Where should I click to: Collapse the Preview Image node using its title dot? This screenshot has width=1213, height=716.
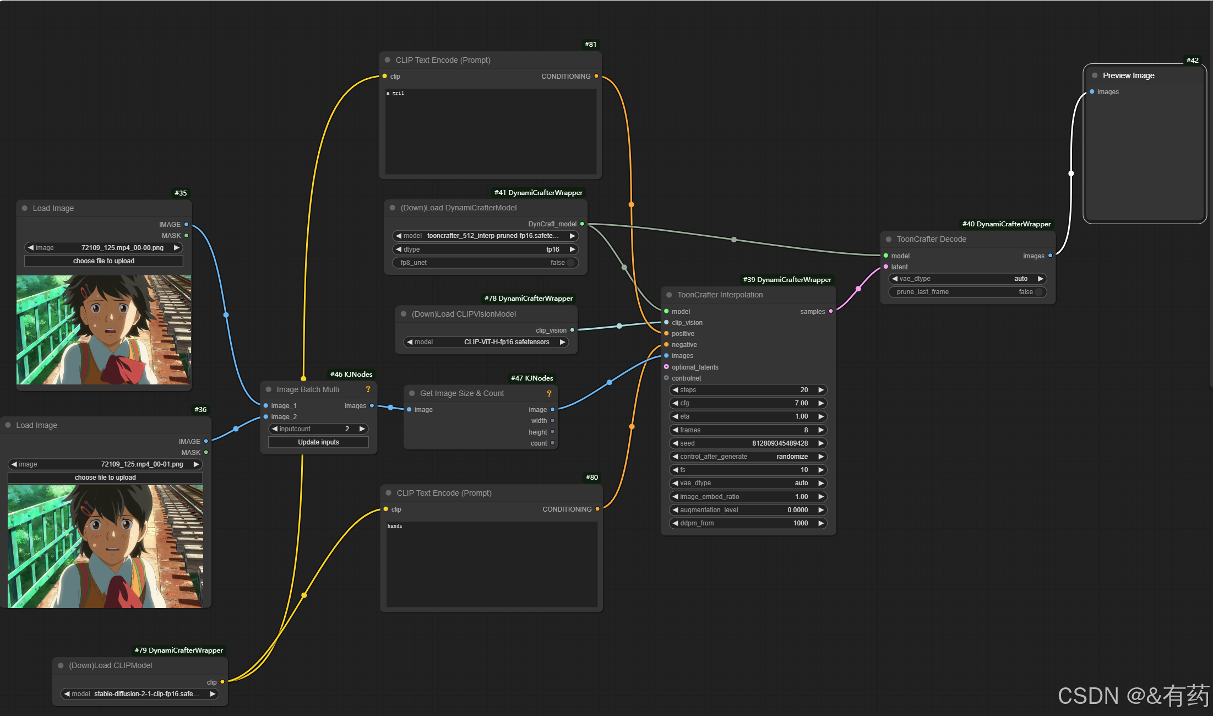[x=1095, y=75]
